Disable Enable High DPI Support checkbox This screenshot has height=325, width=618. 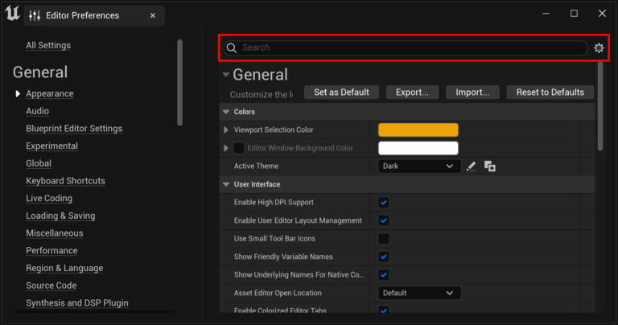click(384, 203)
